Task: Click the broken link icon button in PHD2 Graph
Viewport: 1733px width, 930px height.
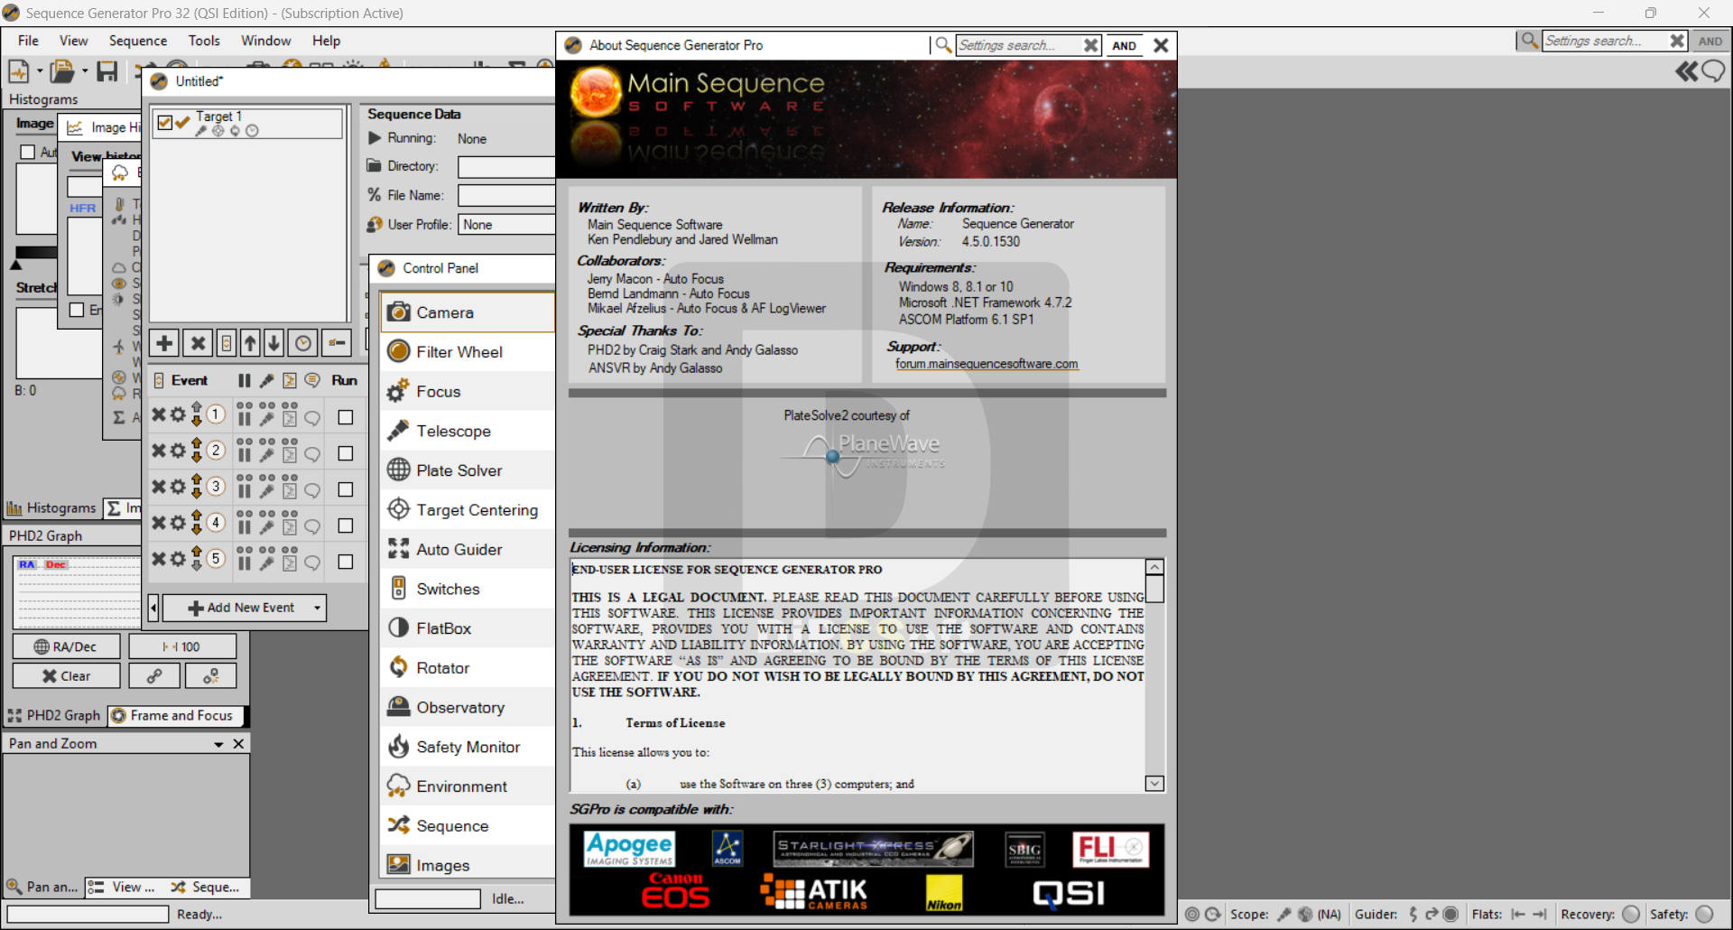Action: click(210, 675)
